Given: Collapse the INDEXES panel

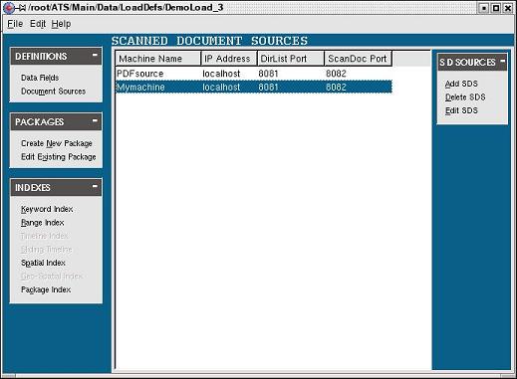Looking at the screenshot, I should pos(95,186).
